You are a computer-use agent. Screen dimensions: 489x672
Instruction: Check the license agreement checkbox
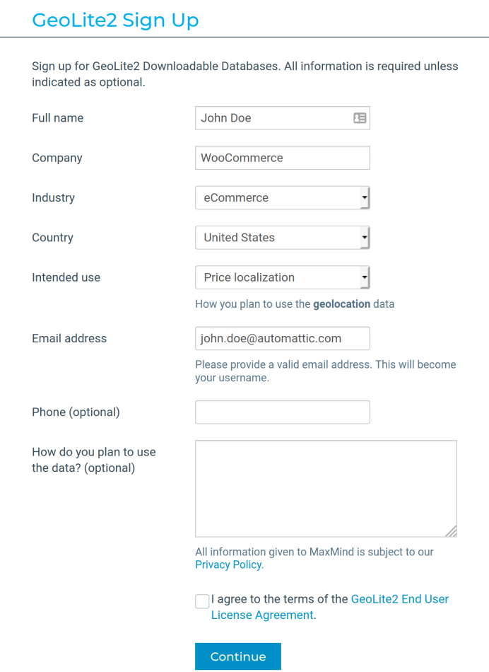pyautogui.click(x=201, y=601)
